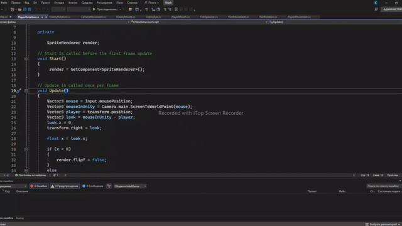Switch to EnemyMesh.cs tab
This screenshot has width=402, height=226.
[126, 17]
